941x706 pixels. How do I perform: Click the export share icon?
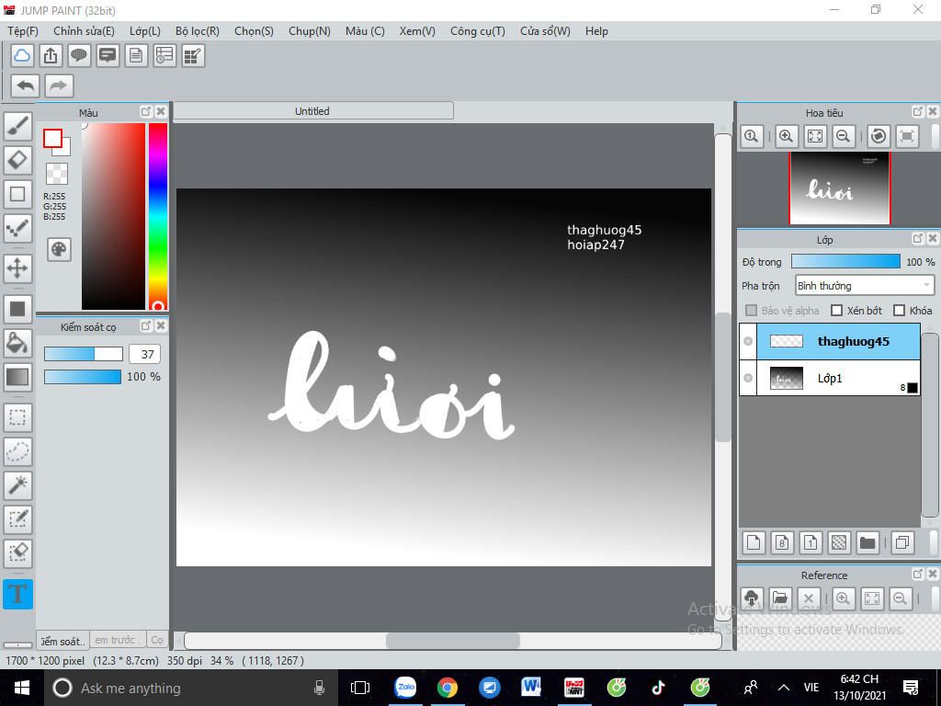point(51,56)
